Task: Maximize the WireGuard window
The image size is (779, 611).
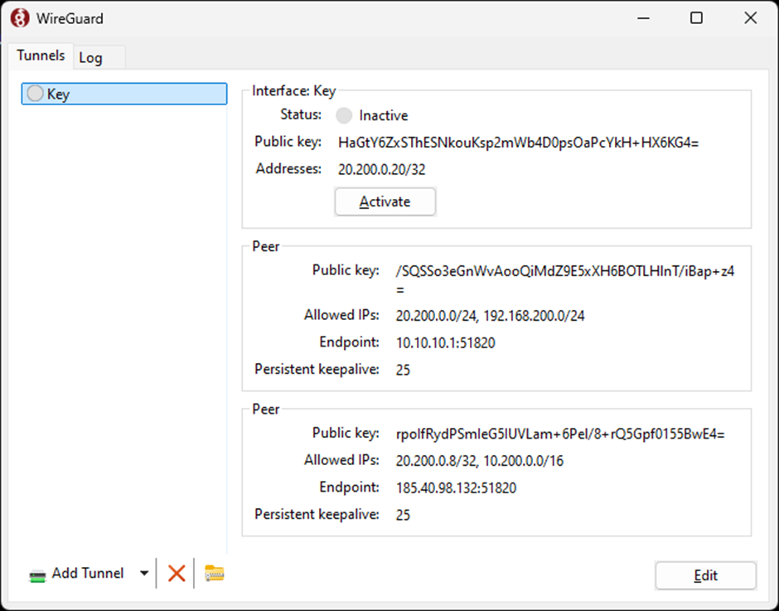Action: pyautogui.click(x=696, y=18)
